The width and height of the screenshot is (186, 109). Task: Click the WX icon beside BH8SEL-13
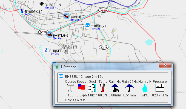click(61, 76)
